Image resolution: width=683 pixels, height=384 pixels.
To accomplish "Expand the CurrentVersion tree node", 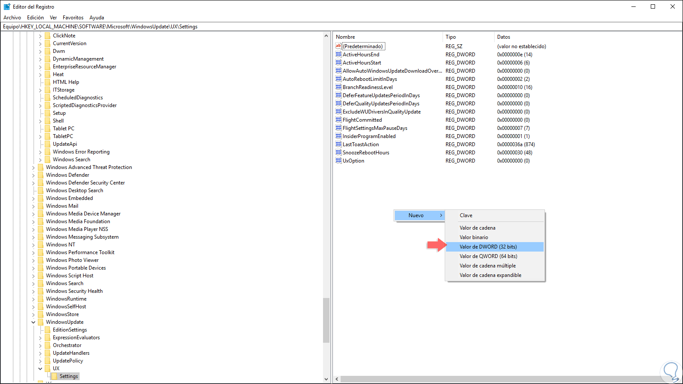I will pyautogui.click(x=40, y=43).
